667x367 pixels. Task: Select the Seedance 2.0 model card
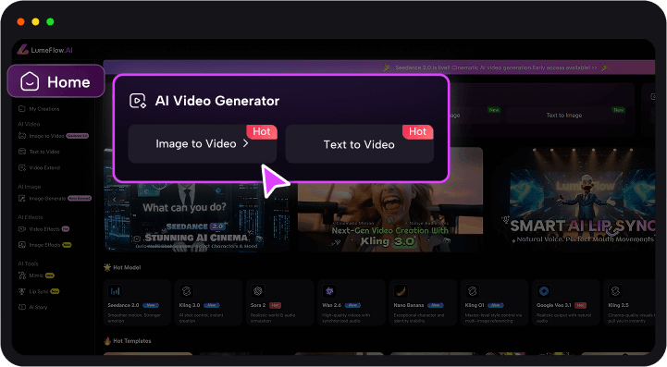[137, 302]
